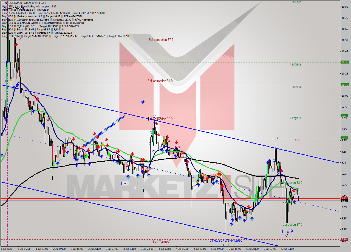This screenshot has width=351, height=252.
Task: Click the 10.35 price tag on axis
Action: [x=345, y=62]
